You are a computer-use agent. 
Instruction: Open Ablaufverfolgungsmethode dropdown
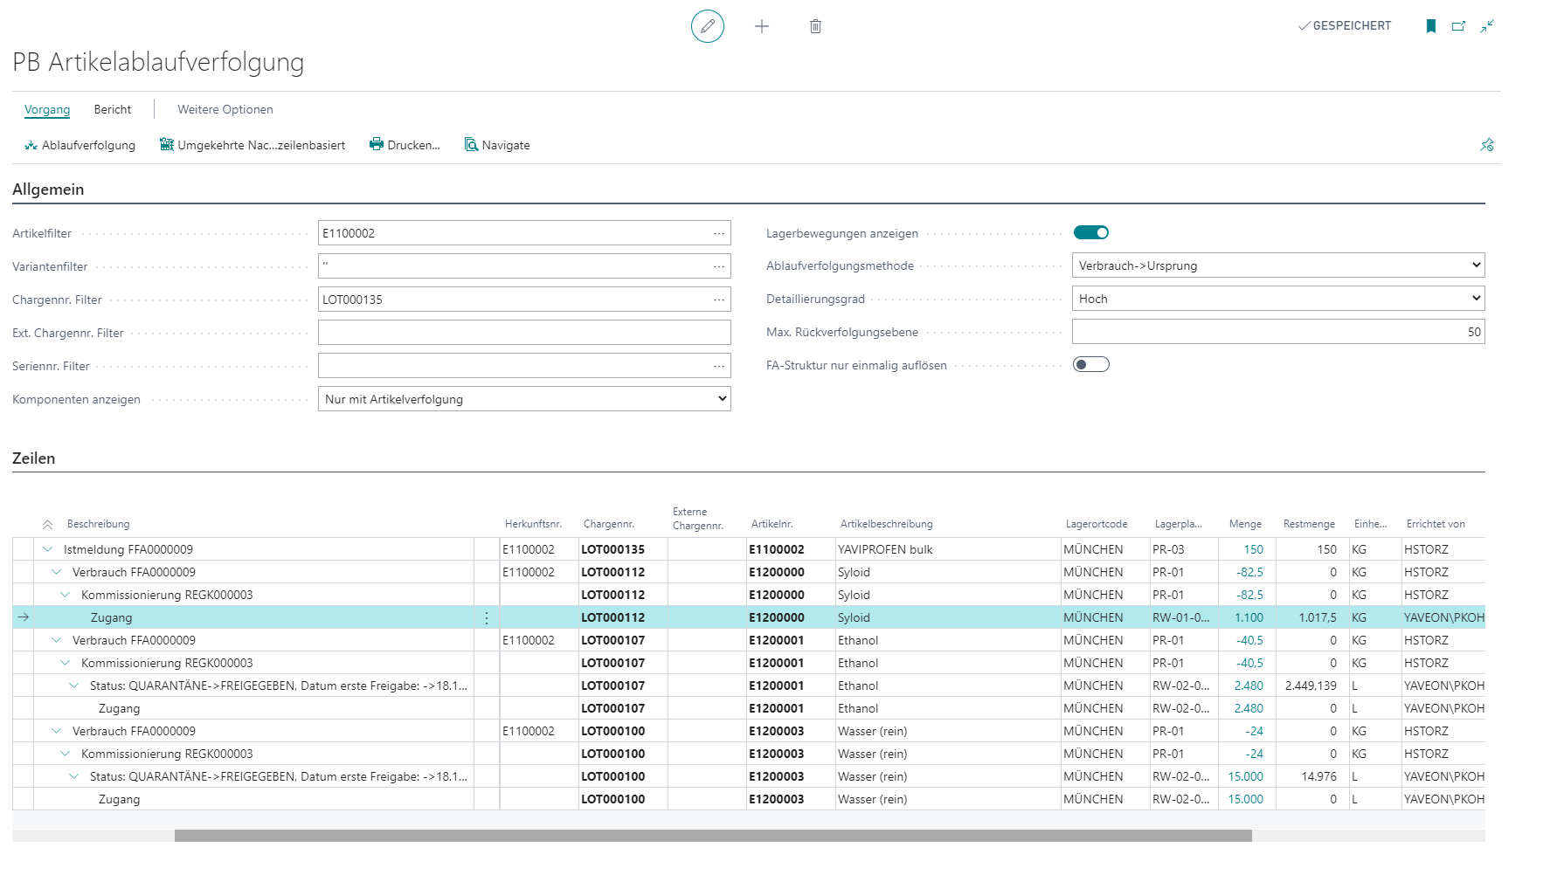click(x=1277, y=265)
